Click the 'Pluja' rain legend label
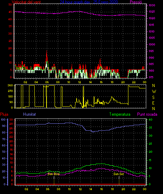This screenshot has width=163, height=194. pos(4,114)
